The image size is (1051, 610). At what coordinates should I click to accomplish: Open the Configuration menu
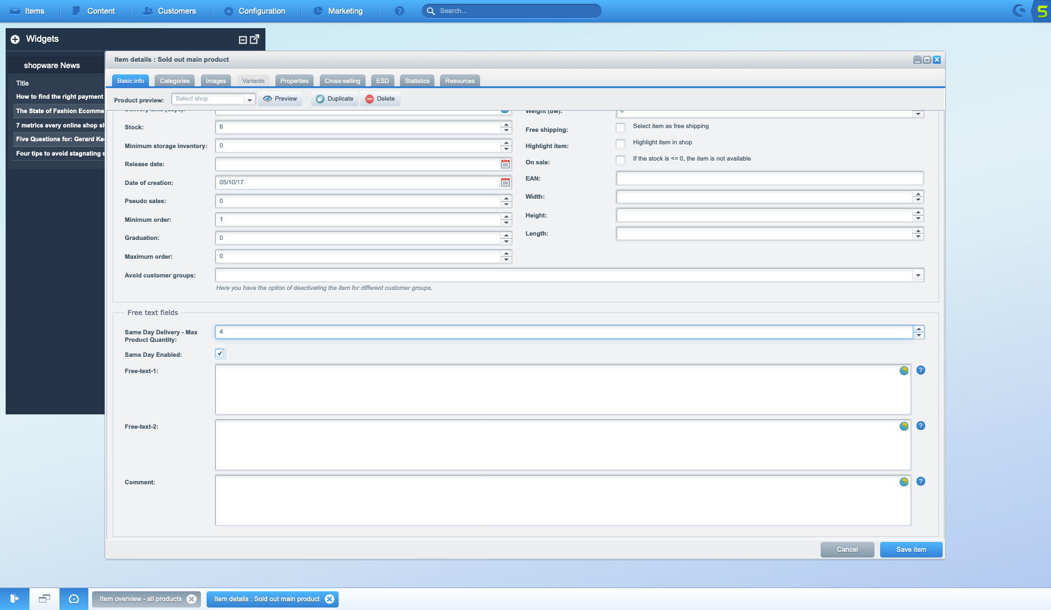click(255, 11)
